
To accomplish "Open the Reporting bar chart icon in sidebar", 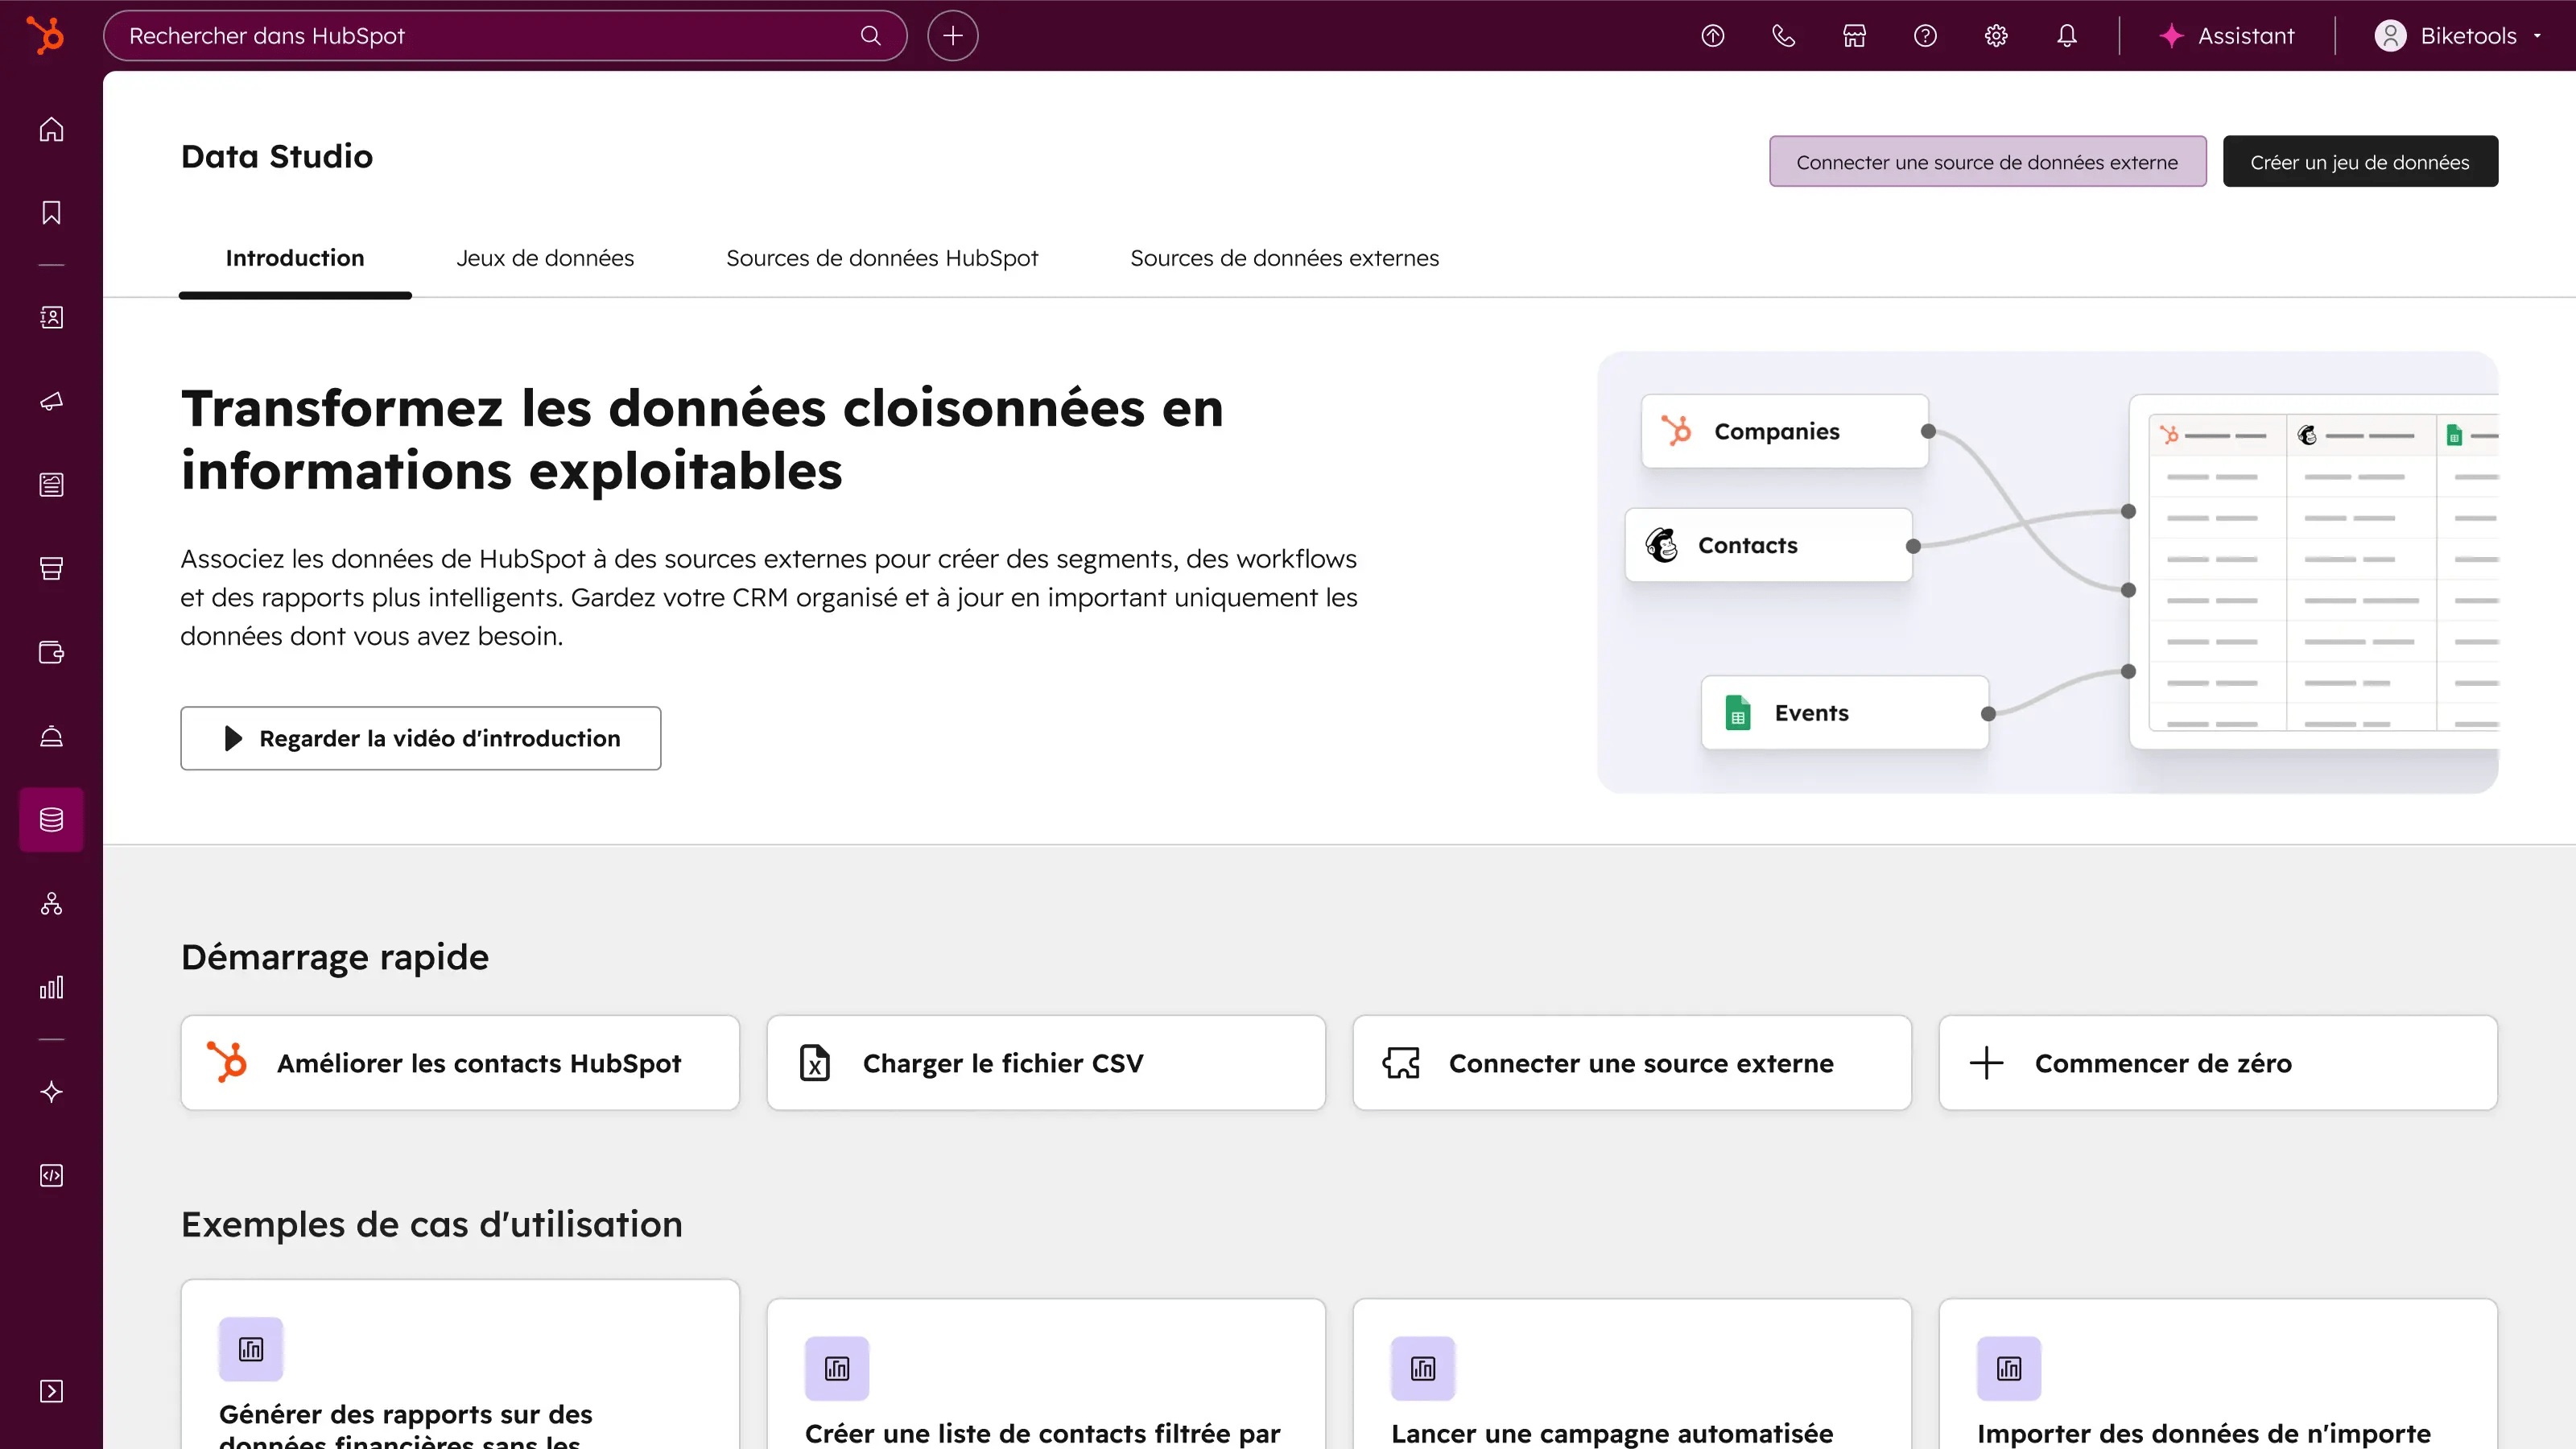I will click(50, 987).
